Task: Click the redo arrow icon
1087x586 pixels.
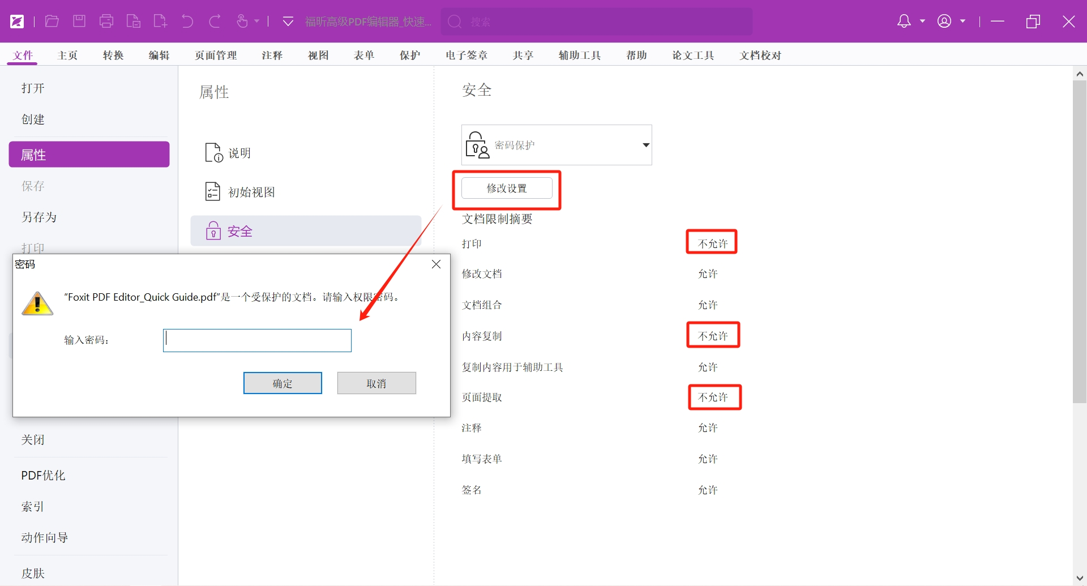Action: 215,22
